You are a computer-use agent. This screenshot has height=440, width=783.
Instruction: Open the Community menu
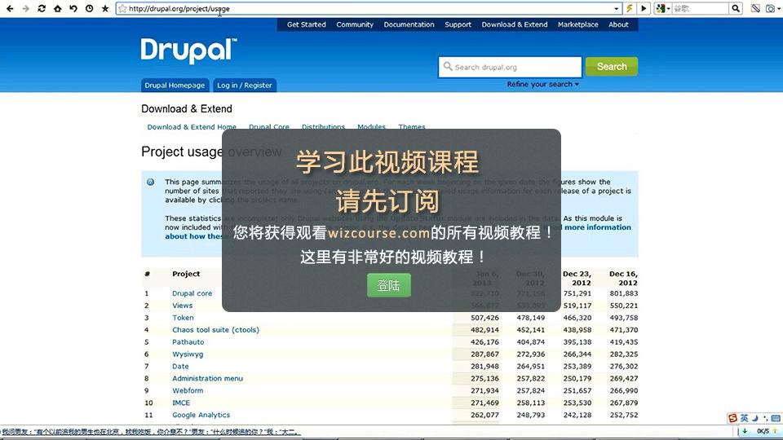coord(355,24)
